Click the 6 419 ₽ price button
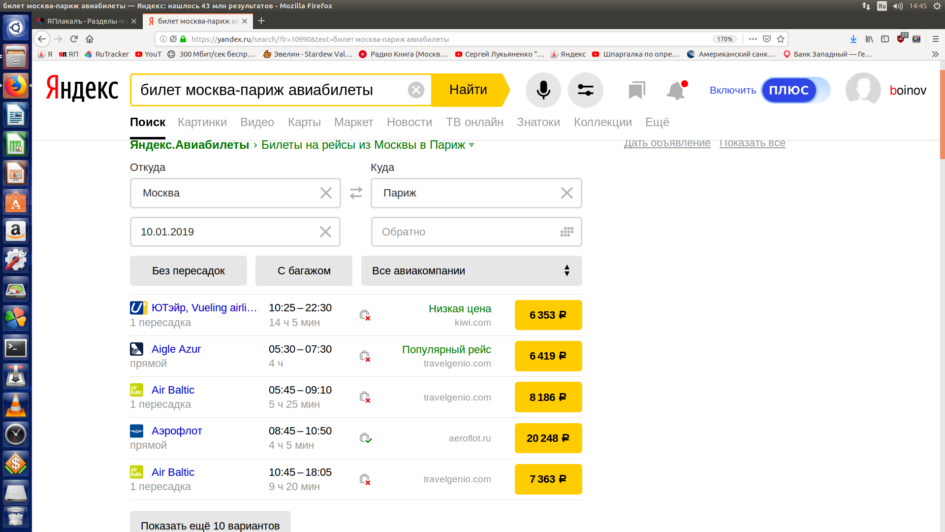The width and height of the screenshot is (945, 532). point(548,356)
